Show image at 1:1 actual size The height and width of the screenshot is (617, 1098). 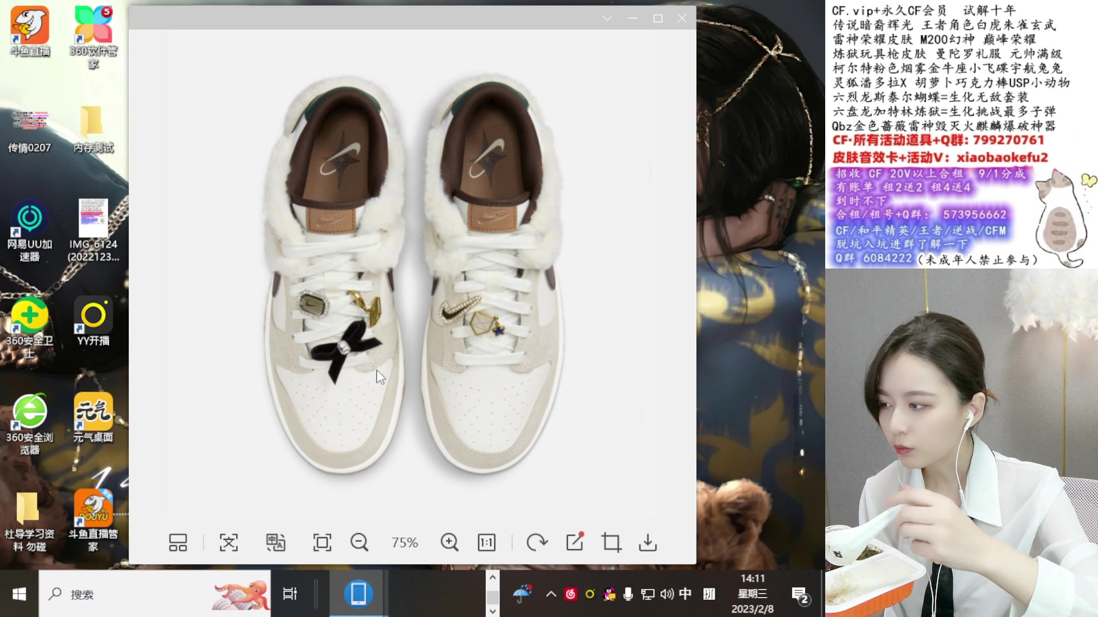point(487,543)
